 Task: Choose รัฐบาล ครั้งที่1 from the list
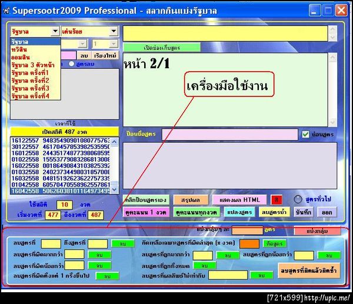pyautogui.click(x=35, y=73)
